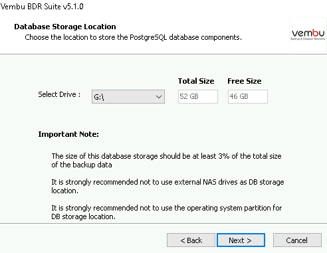The height and width of the screenshot is (253, 327).
Task: Click the note about operating system partition
Action: (x=167, y=212)
